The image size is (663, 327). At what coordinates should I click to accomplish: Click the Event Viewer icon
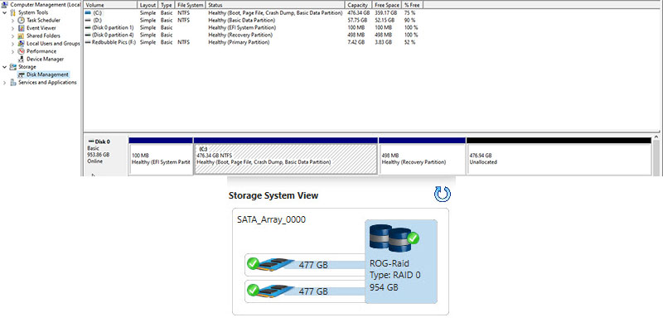point(22,28)
